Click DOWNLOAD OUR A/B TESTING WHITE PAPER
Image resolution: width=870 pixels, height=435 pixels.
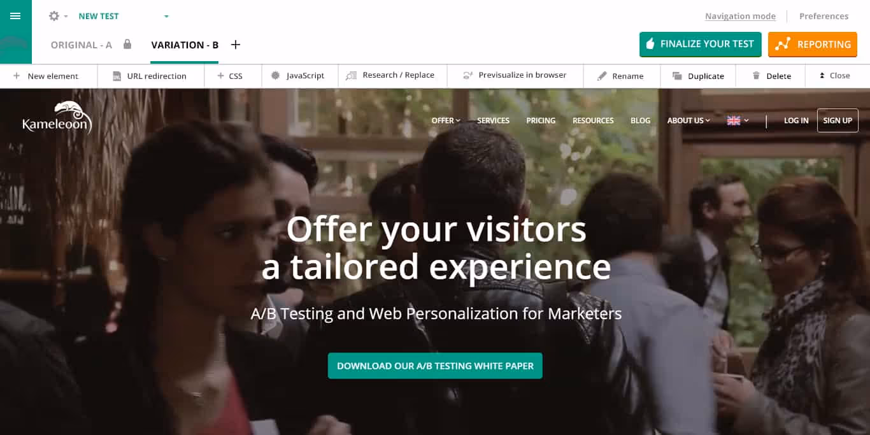[x=435, y=366]
